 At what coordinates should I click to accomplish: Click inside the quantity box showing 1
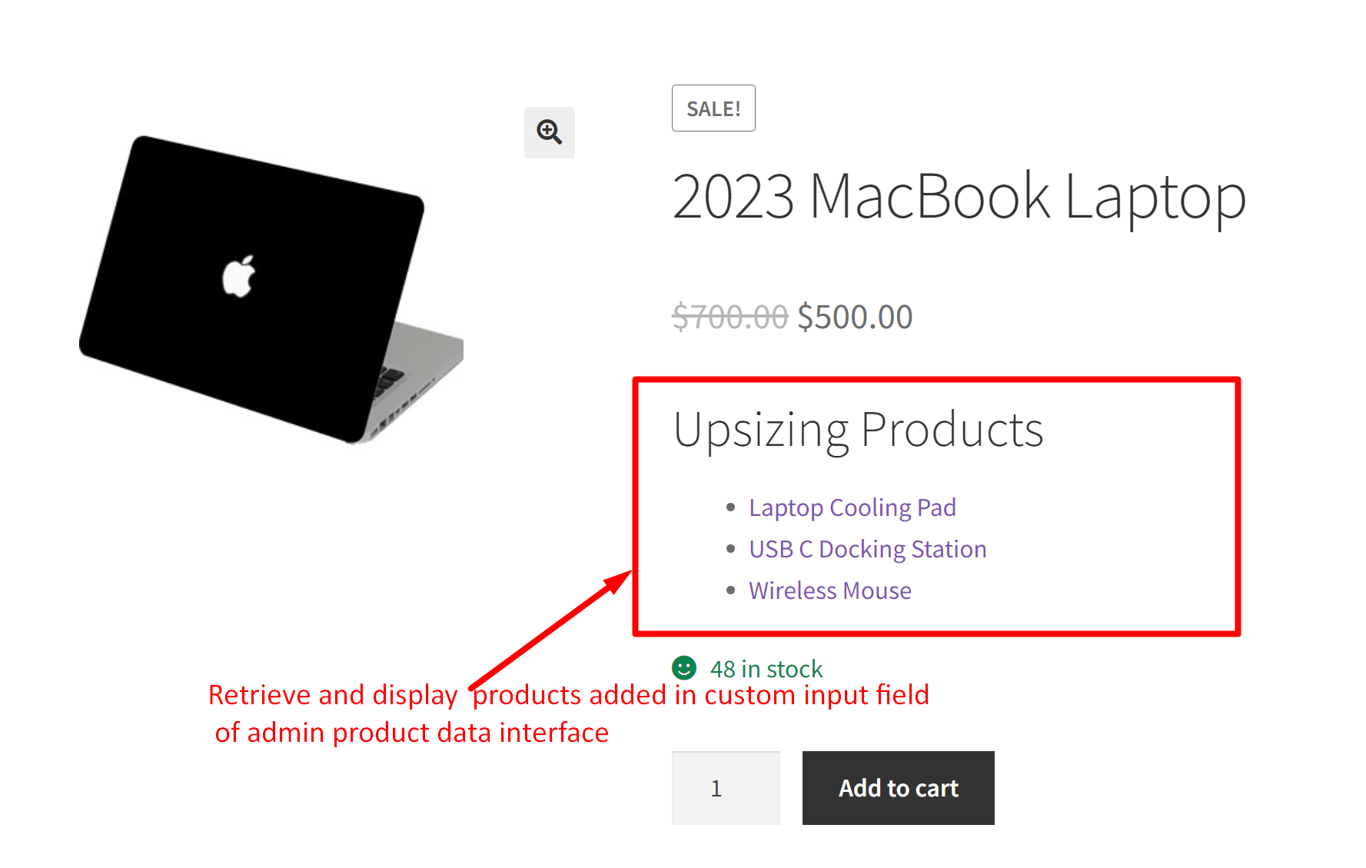coord(725,788)
